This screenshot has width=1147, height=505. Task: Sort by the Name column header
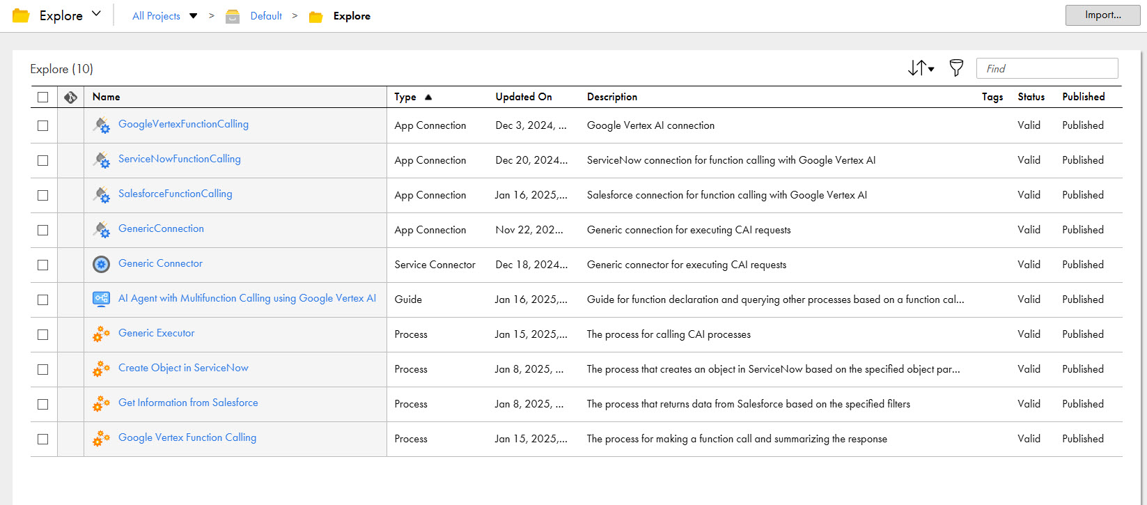106,97
